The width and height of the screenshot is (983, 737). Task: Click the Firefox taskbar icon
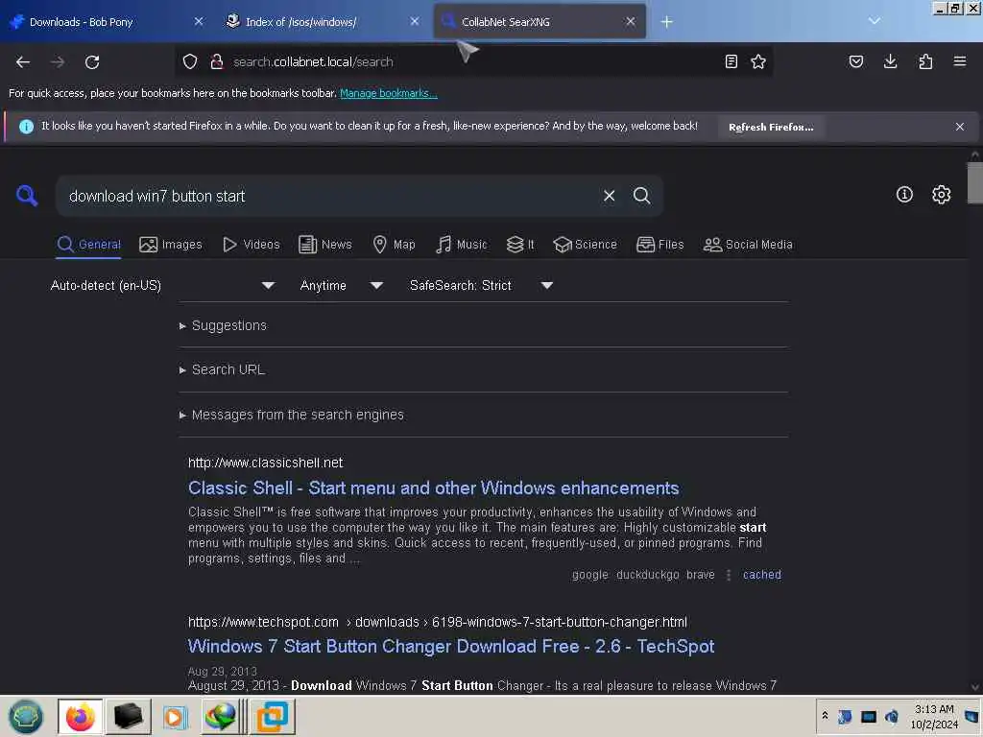click(81, 716)
